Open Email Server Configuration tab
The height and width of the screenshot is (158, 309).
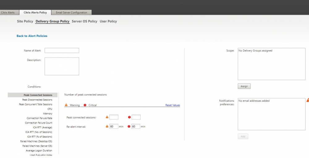click(71, 12)
